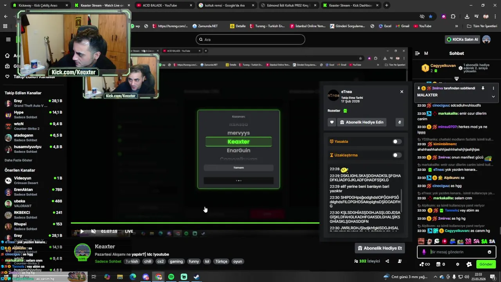Image resolution: width=501 pixels, height=282 pixels.
Task: Open Chrome extensions puzzle icon
Action: pos(453,16)
